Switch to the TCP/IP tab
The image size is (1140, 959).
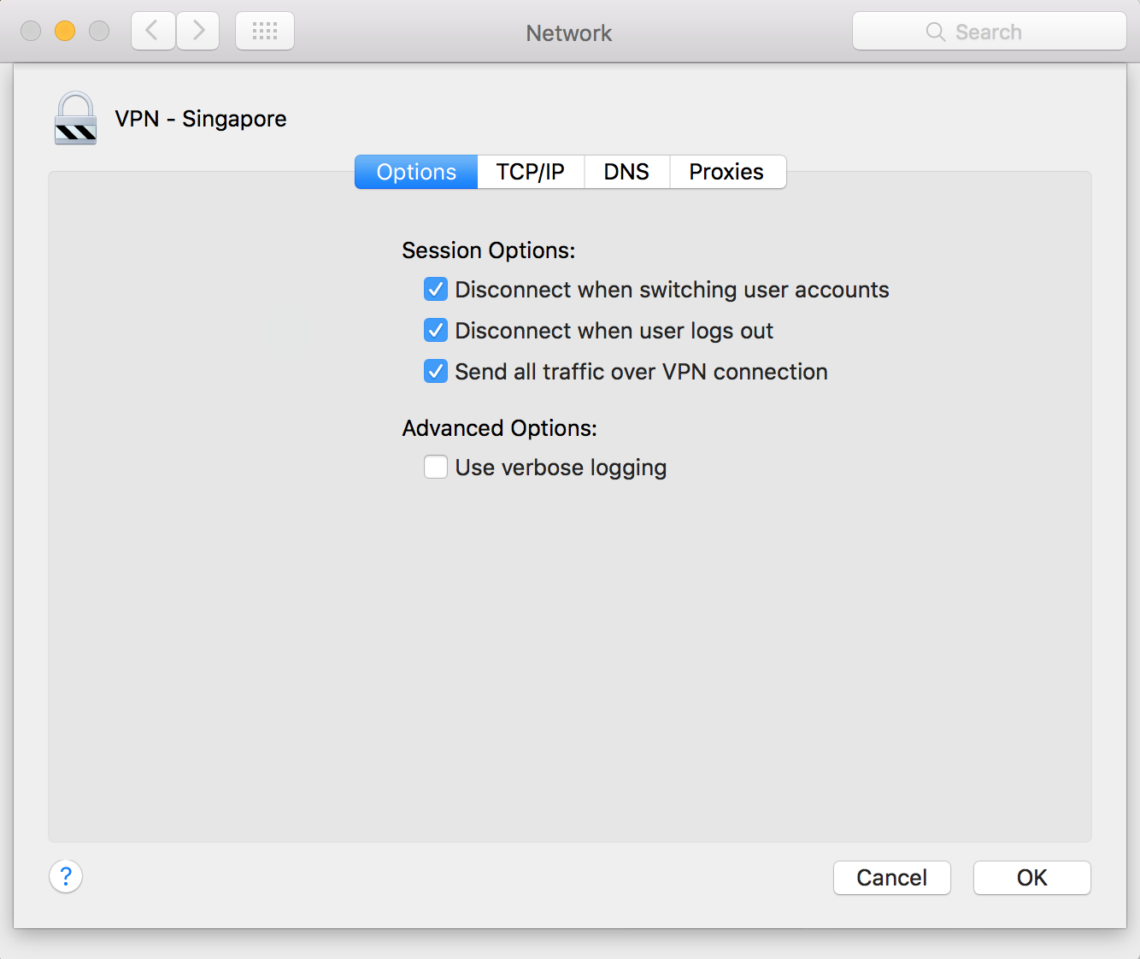(531, 172)
